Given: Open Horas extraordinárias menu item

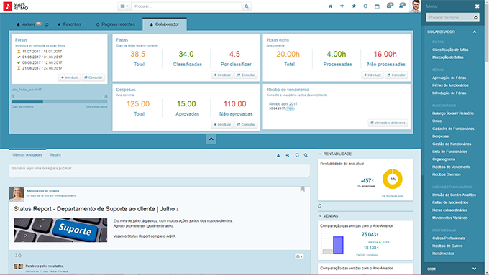Looking at the screenshot, I should pos(449,210).
